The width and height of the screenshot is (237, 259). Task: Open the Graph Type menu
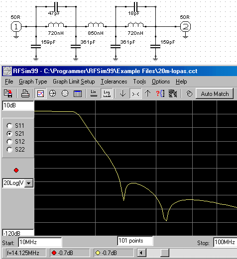[x=33, y=82]
